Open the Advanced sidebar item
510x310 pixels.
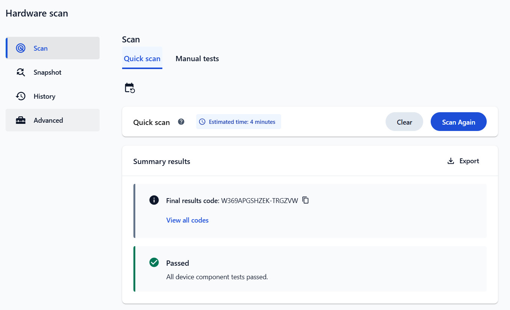[53, 120]
